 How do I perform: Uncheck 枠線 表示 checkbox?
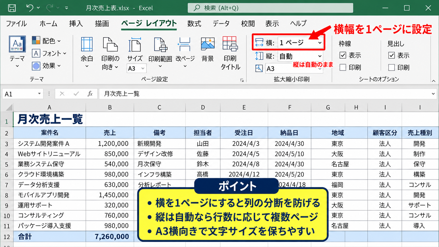click(x=343, y=55)
